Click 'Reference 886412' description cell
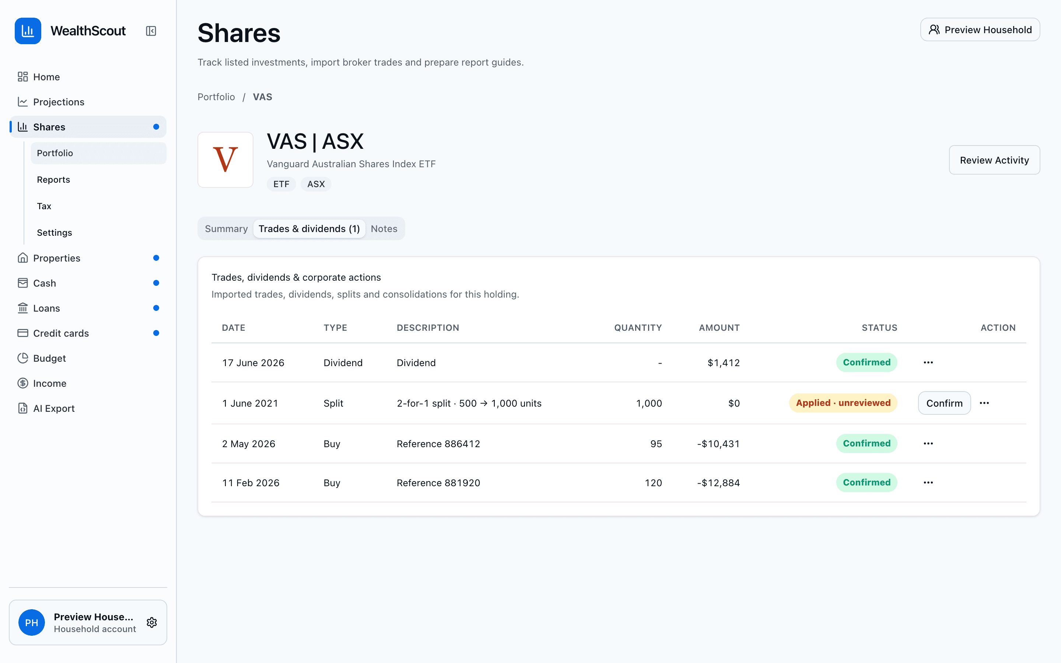This screenshot has width=1061, height=663. click(438, 444)
